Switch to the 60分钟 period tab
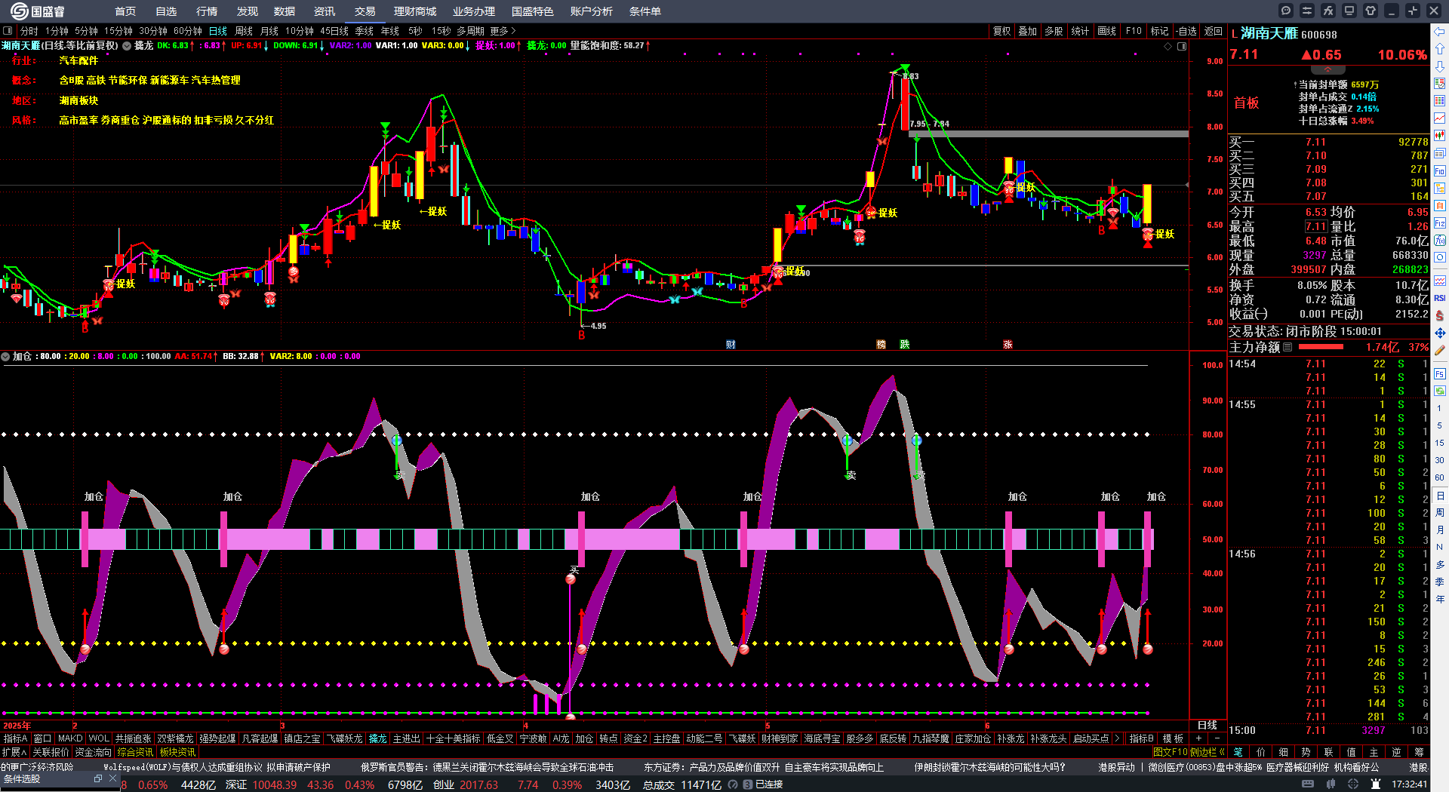Screen dimensions: 1449x792 (x=188, y=31)
